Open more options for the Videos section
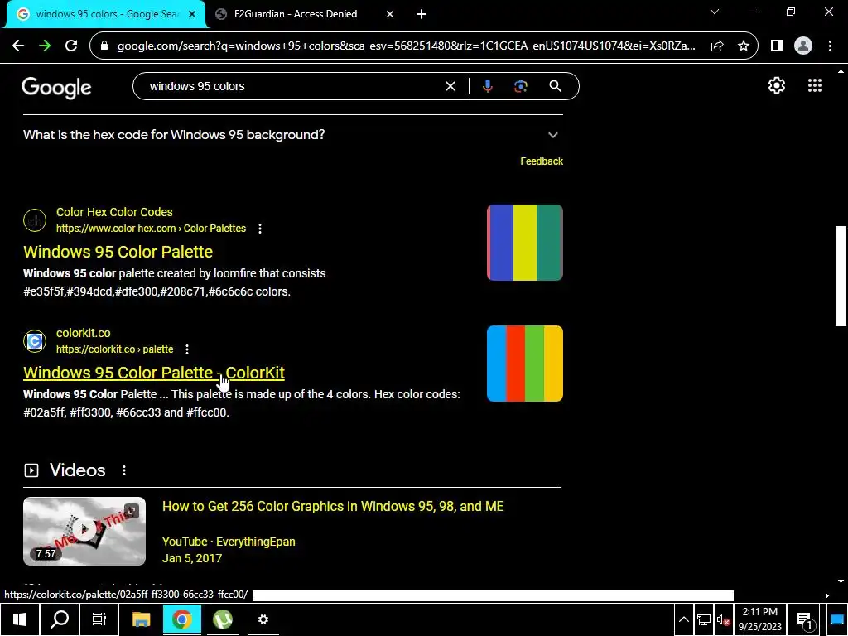Viewport: 848px width, 636px height. coord(124,470)
